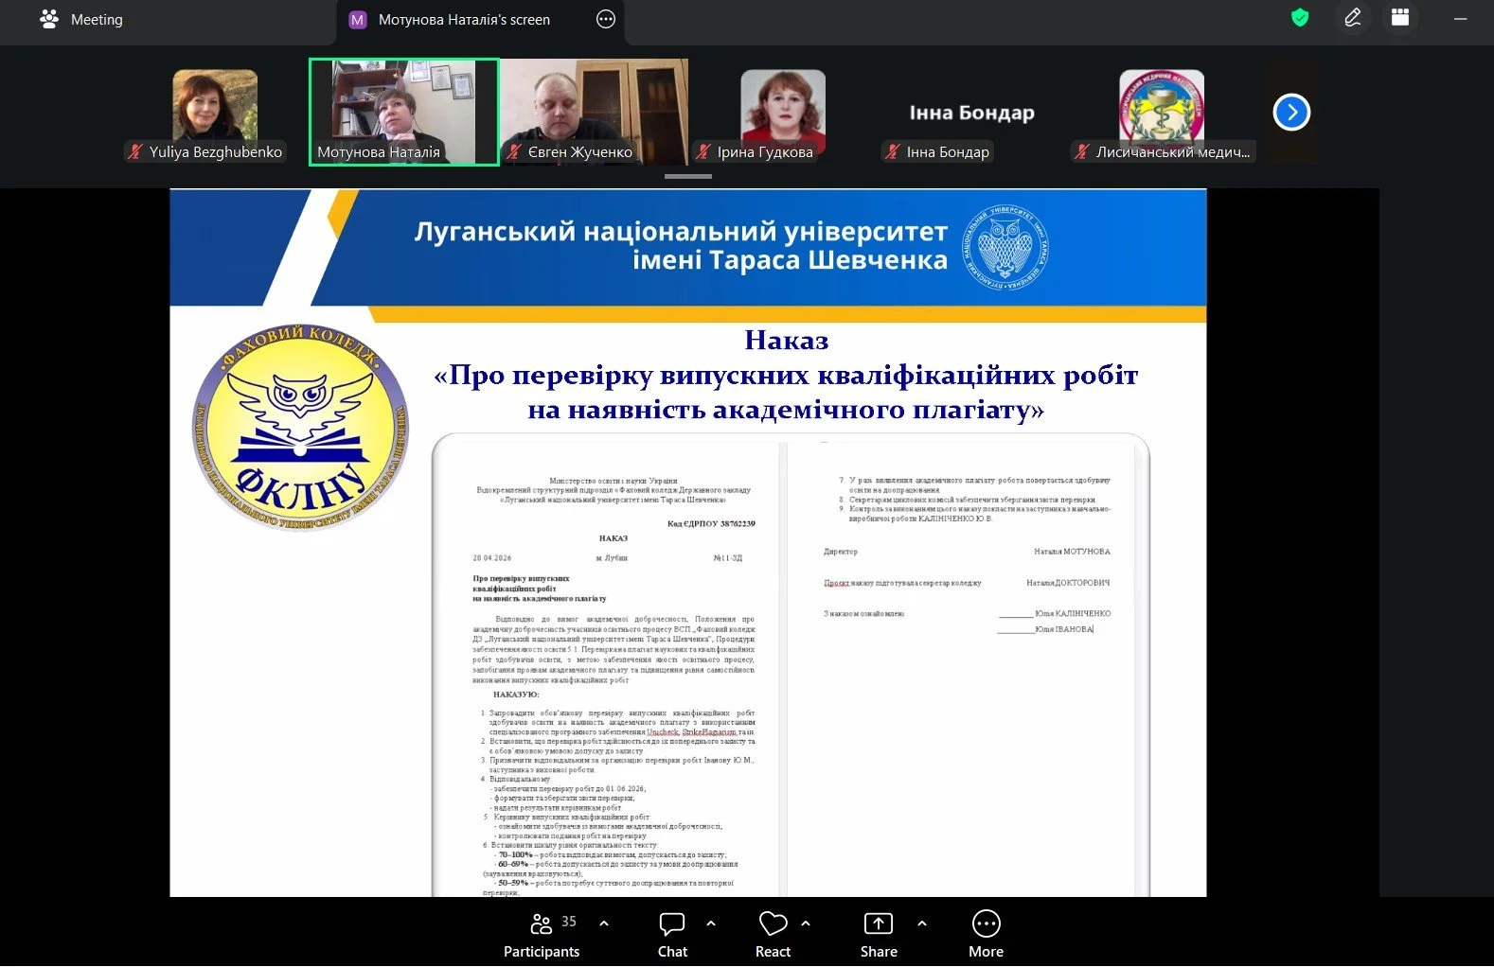Open the React menu
The image size is (1494, 967).
[x=773, y=935]
